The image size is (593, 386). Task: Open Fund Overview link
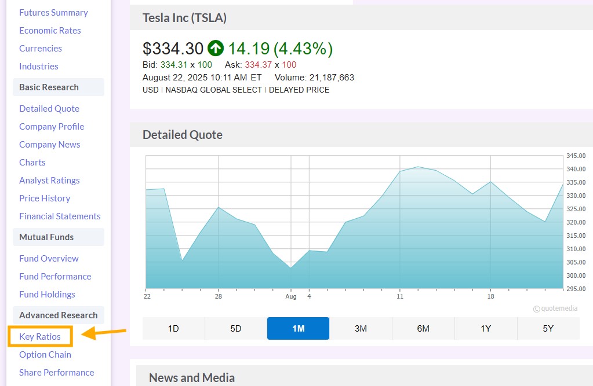[x=49, y=259]
